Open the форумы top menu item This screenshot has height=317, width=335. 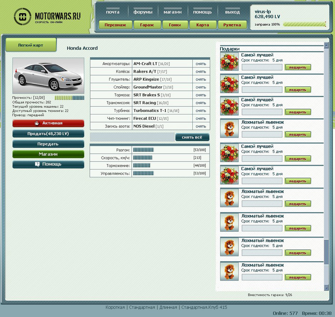(143, 12)
